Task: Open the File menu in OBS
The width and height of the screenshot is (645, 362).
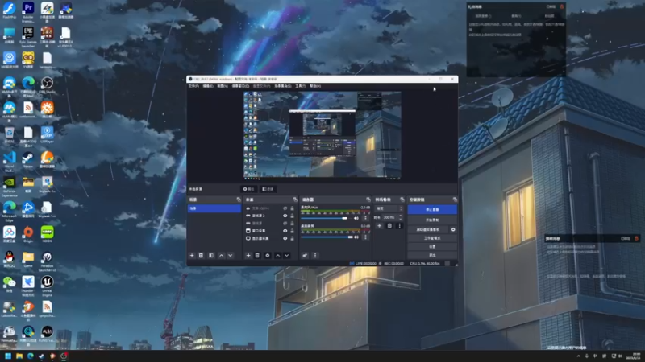Action: tap(193, 86)
